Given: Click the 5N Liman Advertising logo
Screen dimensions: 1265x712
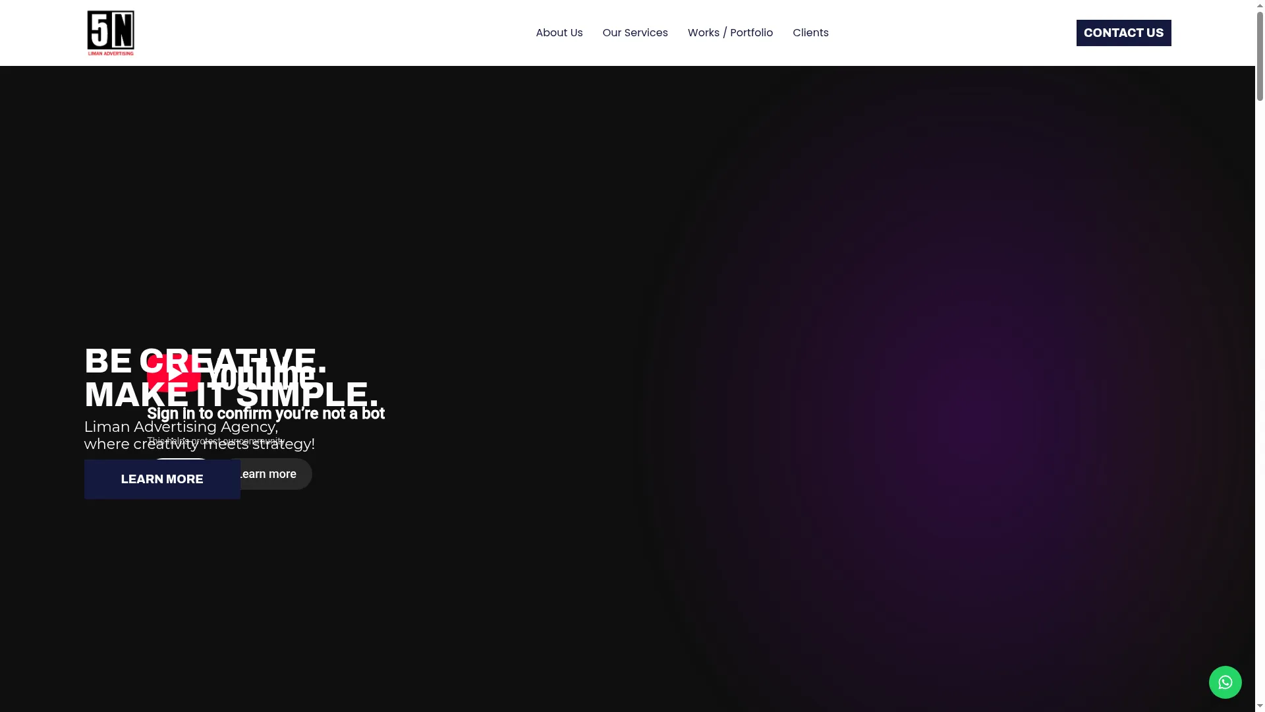Looking at the screenshot, I should pyautogui.click(x=111, y=33).
